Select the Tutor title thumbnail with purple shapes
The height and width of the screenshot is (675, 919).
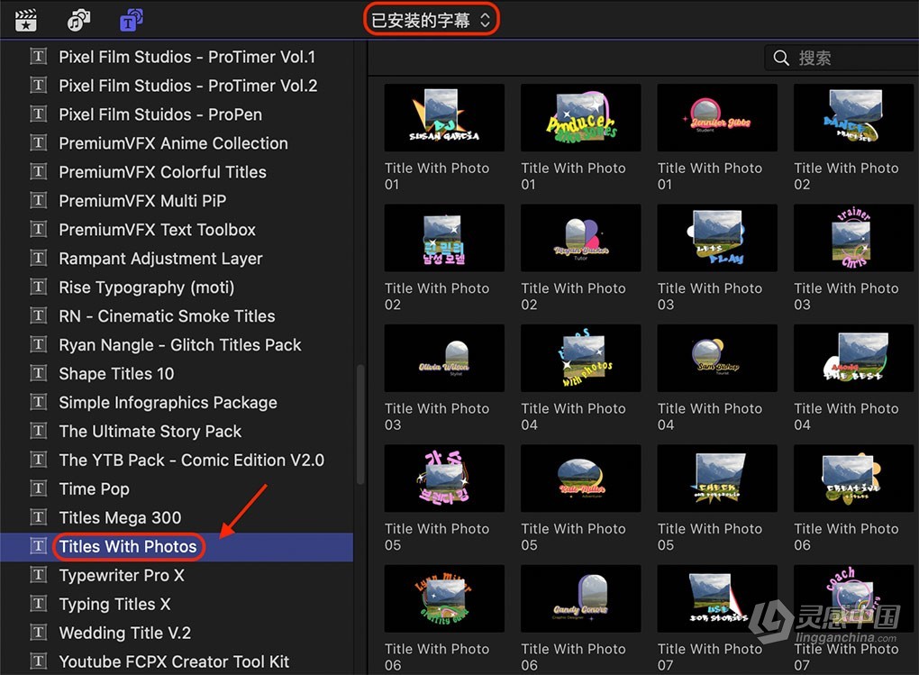[581, 238]
